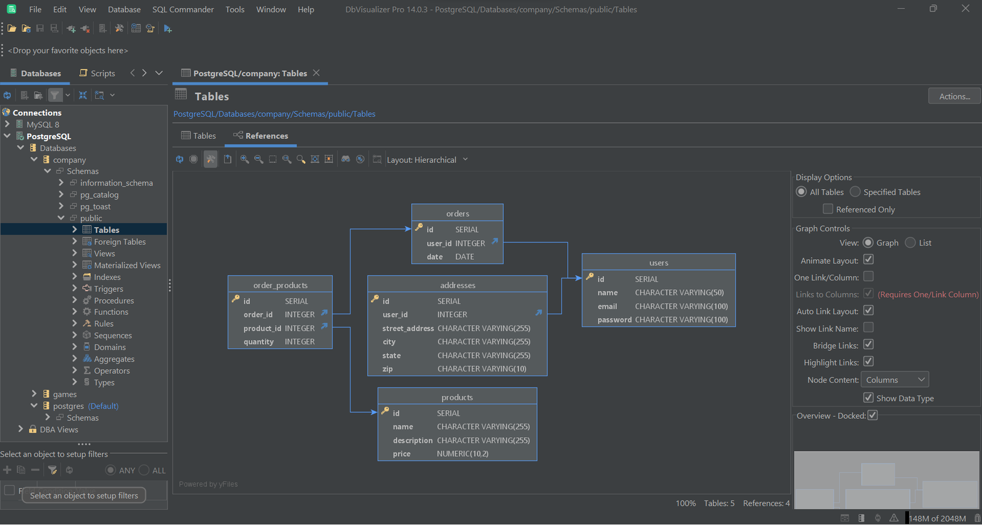Click the graph overview thumbnail

(x=886, y=480)
